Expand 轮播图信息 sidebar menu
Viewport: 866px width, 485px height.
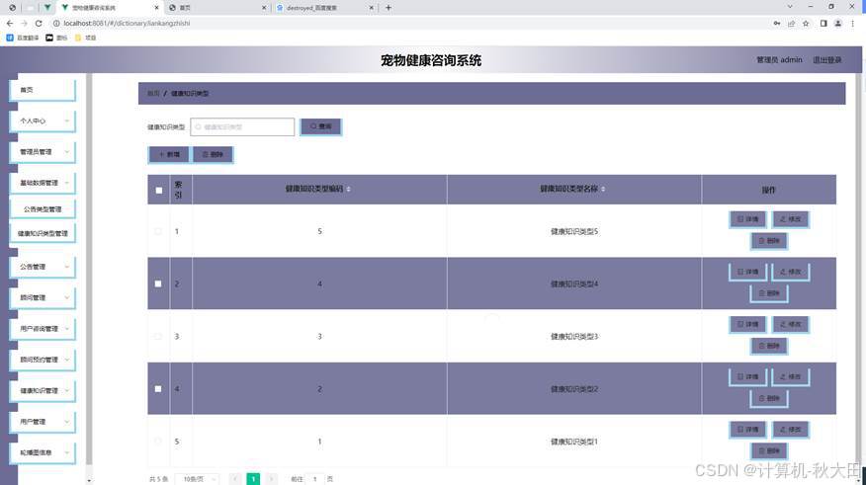click(43, 452)
